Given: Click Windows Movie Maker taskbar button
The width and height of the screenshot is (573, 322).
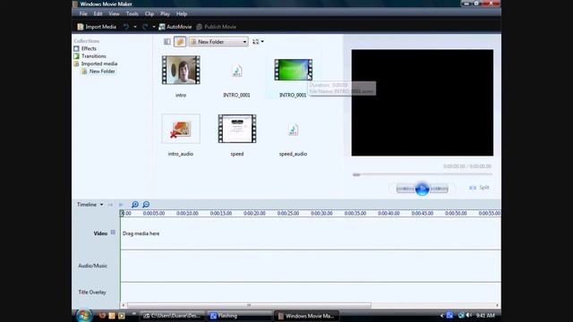Looking at the screenshot, I should point(307,316).
